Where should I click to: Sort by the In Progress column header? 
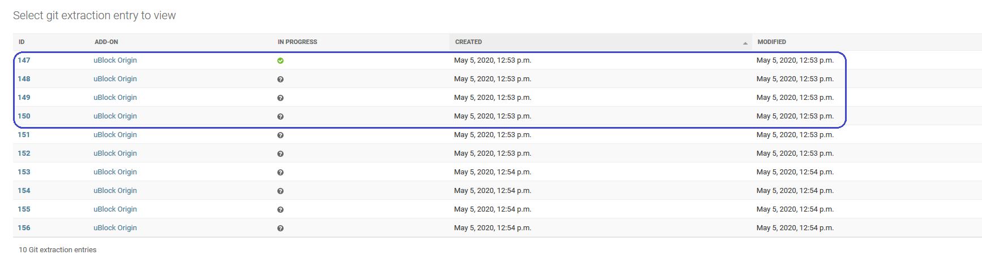pos(297,42)
